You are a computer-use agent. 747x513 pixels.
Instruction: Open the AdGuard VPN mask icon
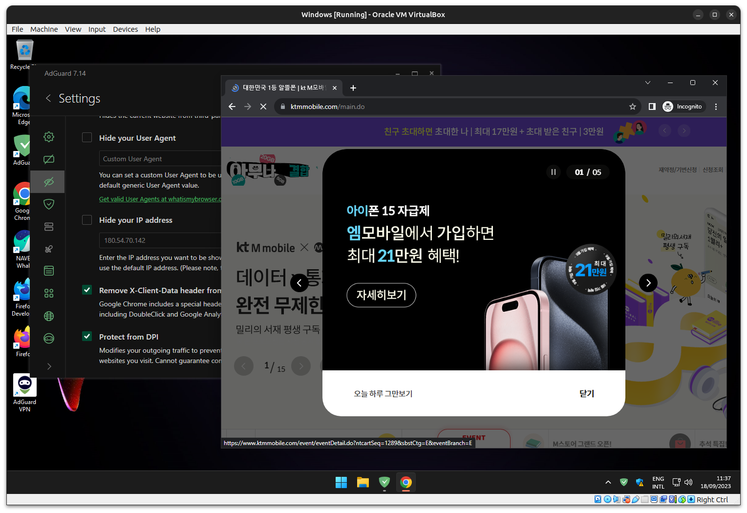[x=48, y=338]
